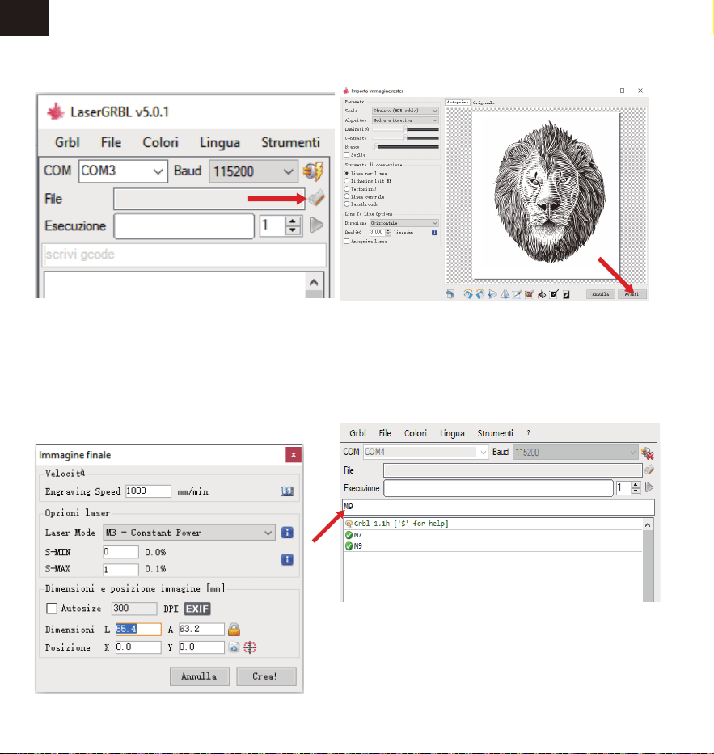
Task: Open Grbl menu in LaserGRBL v5.0.1 window
Action: 67,143
